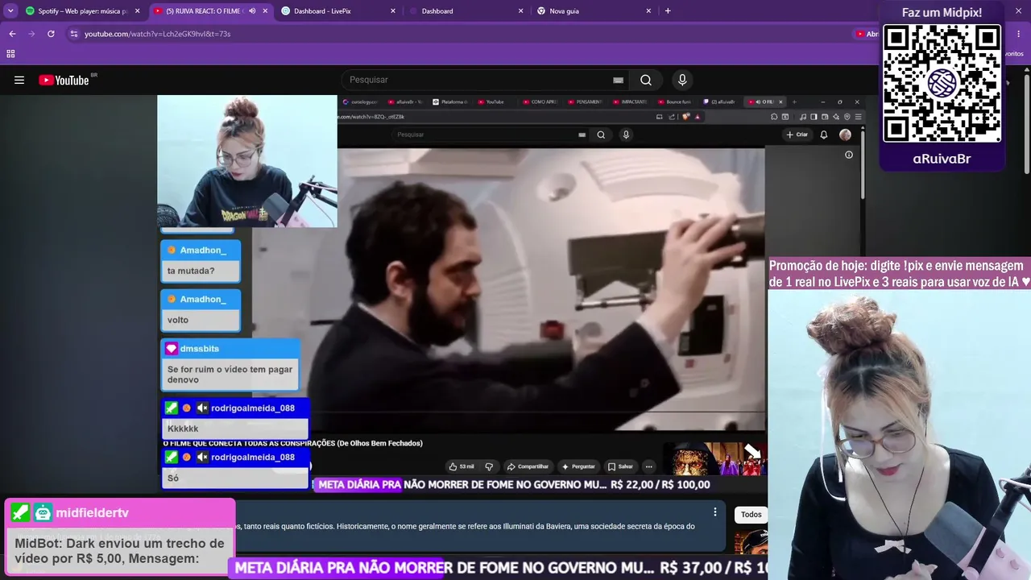Screen dimensions: 1031x580
Task: Click the dmssbits chat username
Action: pos(200,349)
